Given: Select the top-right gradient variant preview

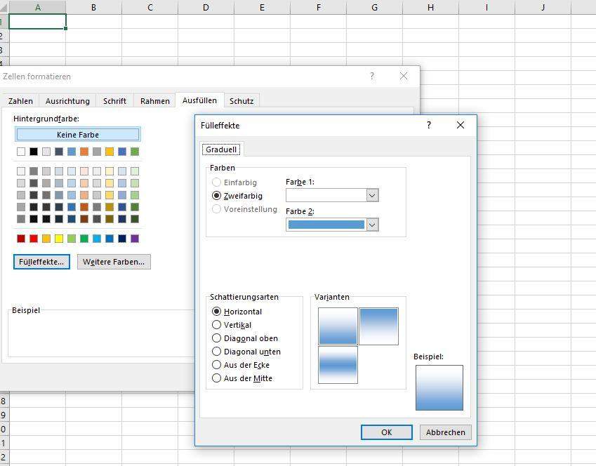Looking at the screenshot, I should point(380,326).
